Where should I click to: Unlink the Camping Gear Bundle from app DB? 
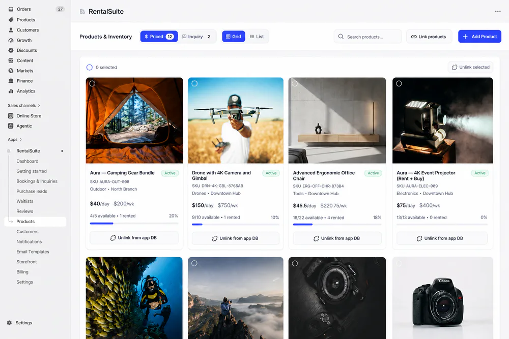coord(134,238)
